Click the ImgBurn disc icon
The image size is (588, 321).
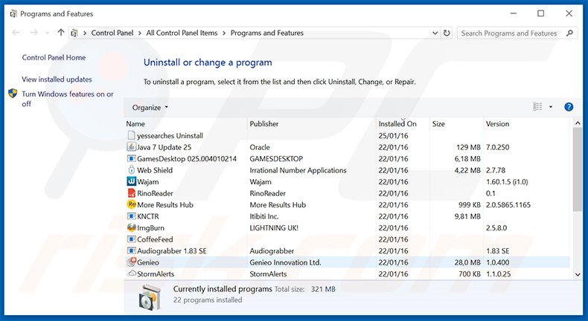131,227
